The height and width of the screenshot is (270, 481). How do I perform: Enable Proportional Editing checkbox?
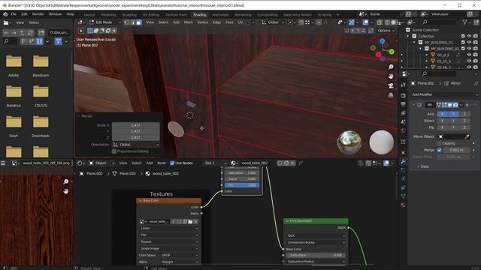(x=114, y=151)
